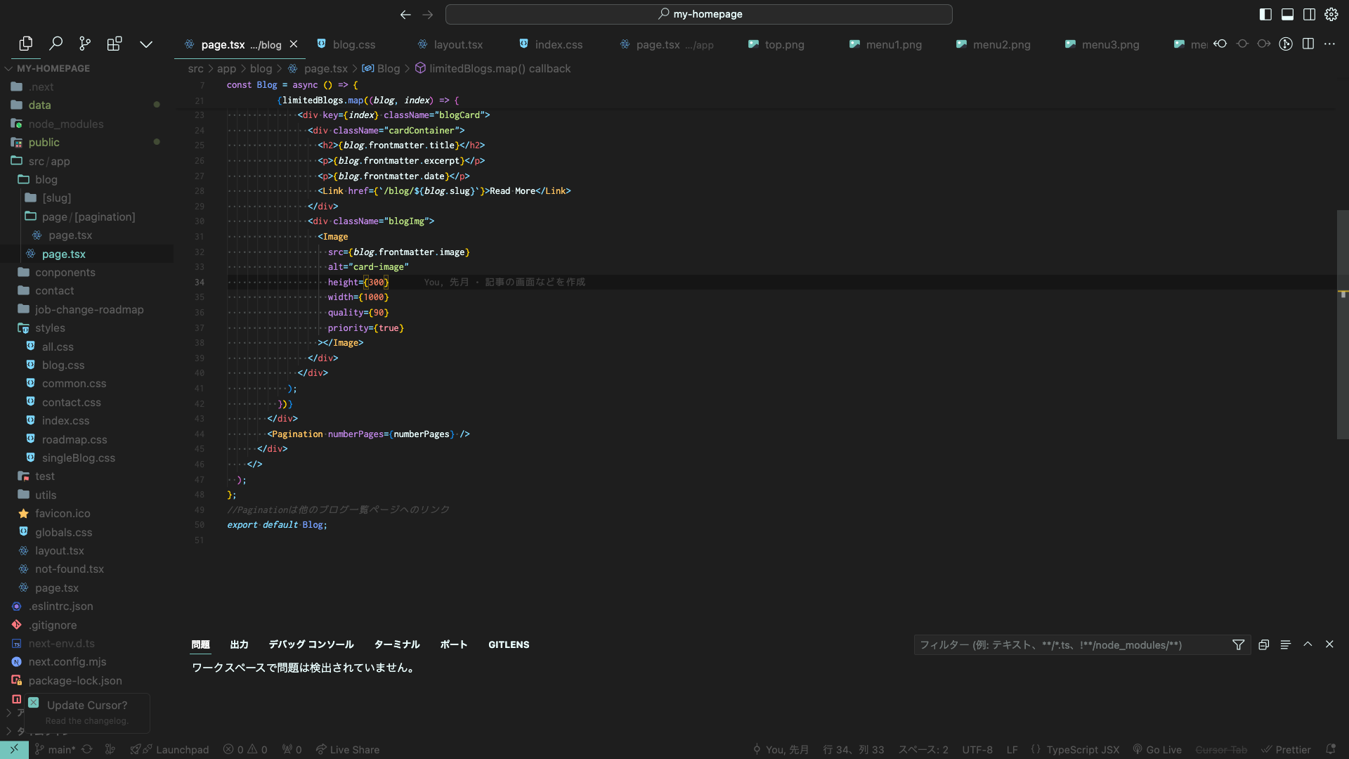Close the page.tsx blog tab
Viewport: 1349px width, 759px height.
[294, 44]
